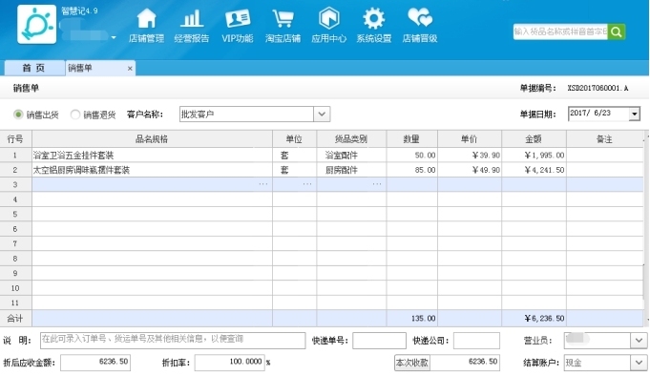650x376 pixels.
Task: Click quantity cell 85.00
Action: click(411, 170)
